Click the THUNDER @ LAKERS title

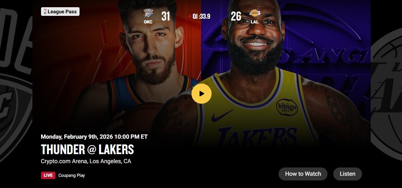(87, 149)
